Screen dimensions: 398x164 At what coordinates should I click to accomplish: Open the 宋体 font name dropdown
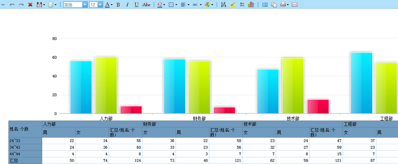[85, 5]
